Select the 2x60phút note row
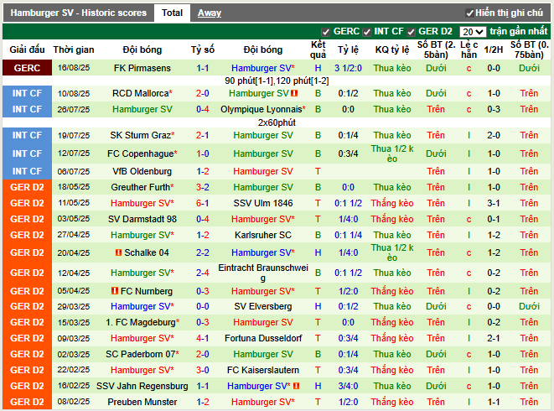 [277, 122]
